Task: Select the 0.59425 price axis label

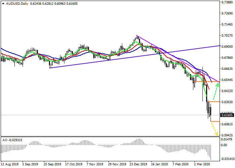Action: click(227, 135)
